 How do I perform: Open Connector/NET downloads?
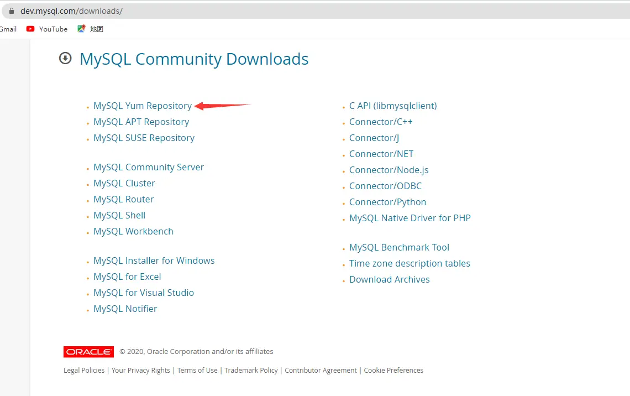(381, 154)
